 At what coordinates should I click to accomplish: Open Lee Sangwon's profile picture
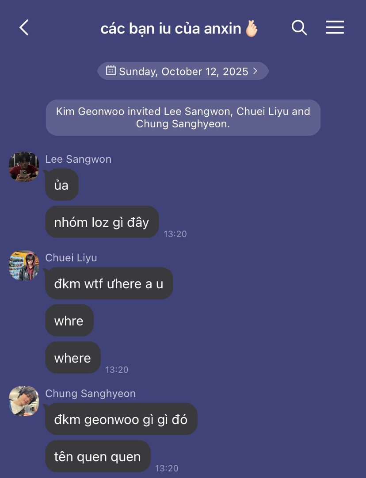pyautogui.click(x=24, y=167)
